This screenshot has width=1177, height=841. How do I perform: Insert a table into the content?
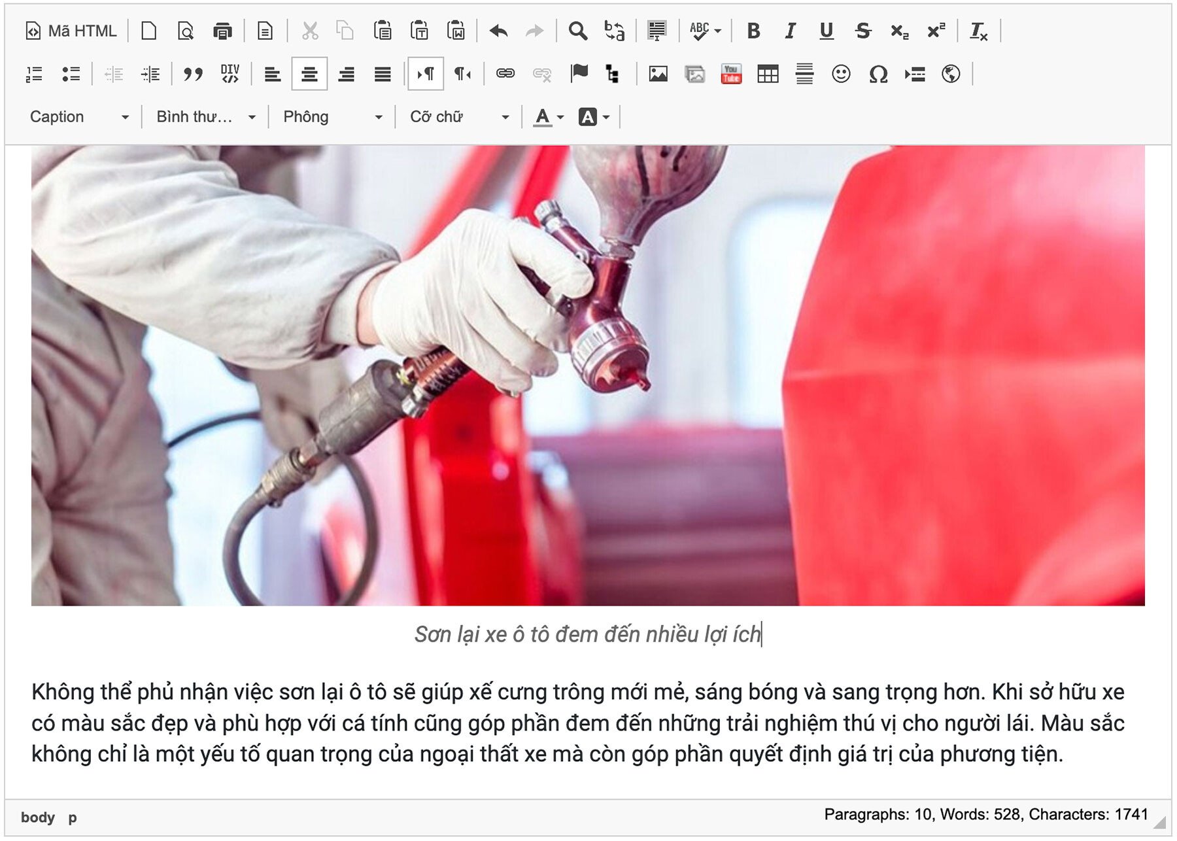pos(768,75)
